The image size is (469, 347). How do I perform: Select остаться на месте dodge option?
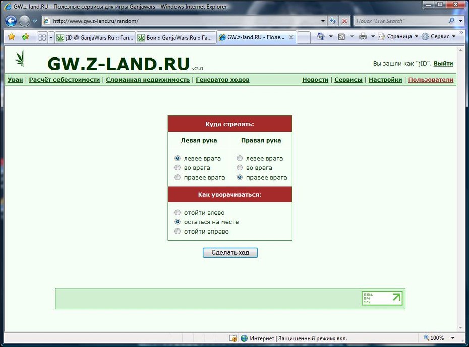pos(178,222)
